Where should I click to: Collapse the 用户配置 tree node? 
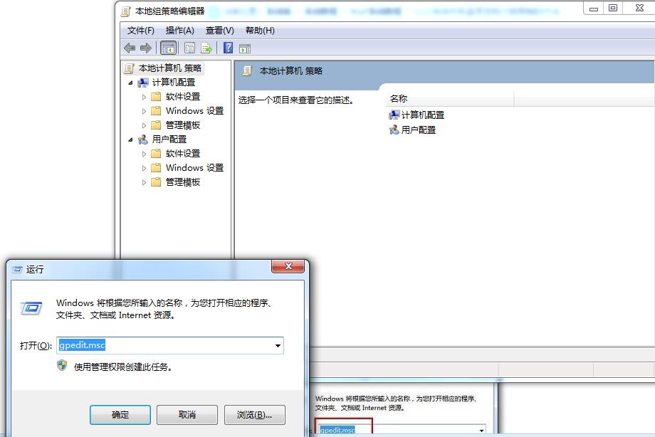point(130,139)
